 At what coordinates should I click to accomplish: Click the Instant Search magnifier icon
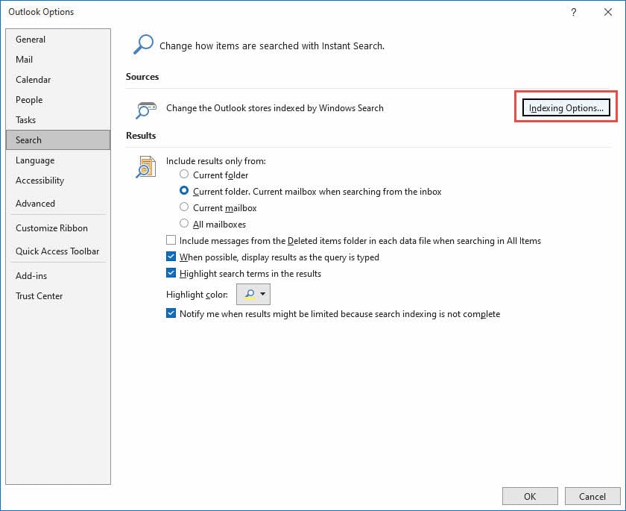pos(143,44)
